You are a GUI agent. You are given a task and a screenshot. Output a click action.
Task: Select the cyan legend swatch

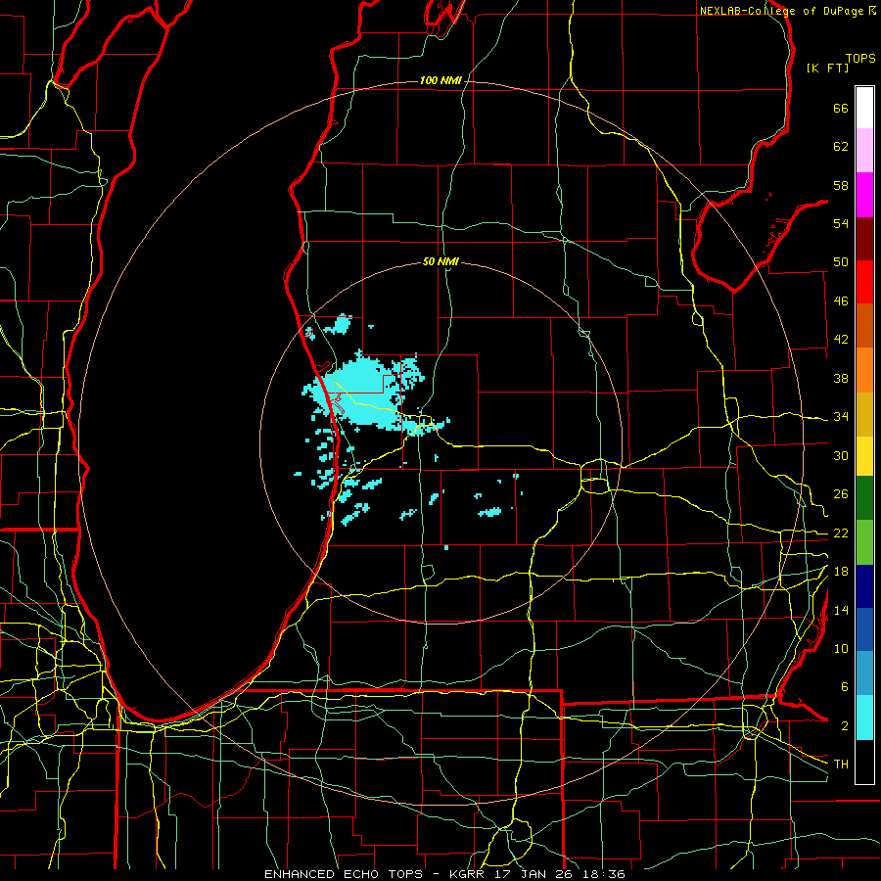(864, 718)
